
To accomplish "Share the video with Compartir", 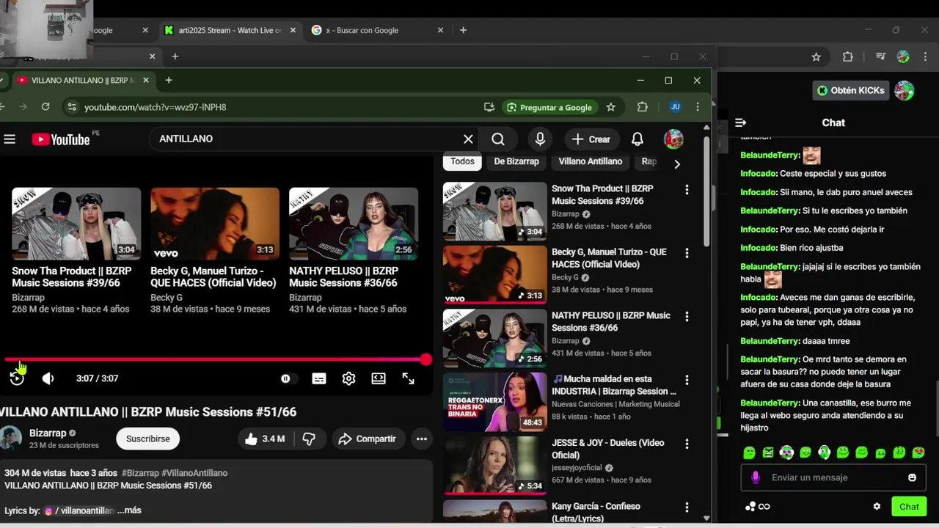I will [x=367, y=439].
